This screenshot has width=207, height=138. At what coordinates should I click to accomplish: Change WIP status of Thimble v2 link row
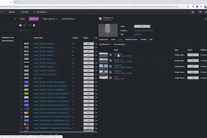coord(193,55)
